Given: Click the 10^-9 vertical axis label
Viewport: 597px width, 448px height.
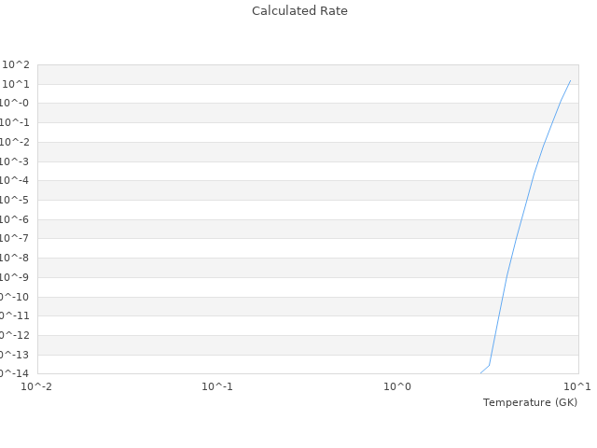Looking at the screenshot, I should [x=15, y=277].
